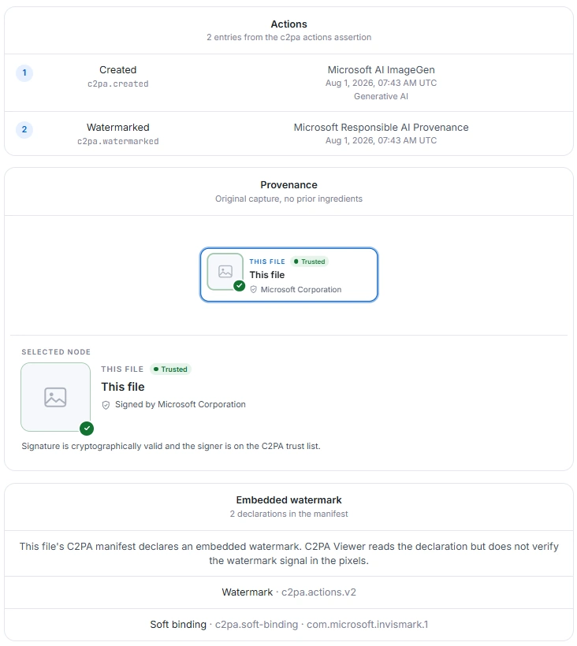The image size is (577, 646).
Task: Select the Watermarked action row
Action: [289, 133]
